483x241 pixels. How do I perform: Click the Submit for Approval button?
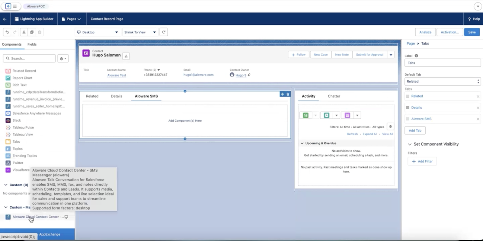click(x=369, y=55)
